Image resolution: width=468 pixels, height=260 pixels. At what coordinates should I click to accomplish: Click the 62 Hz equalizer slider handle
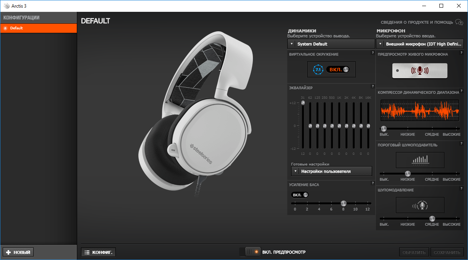(x=310, y=126)
